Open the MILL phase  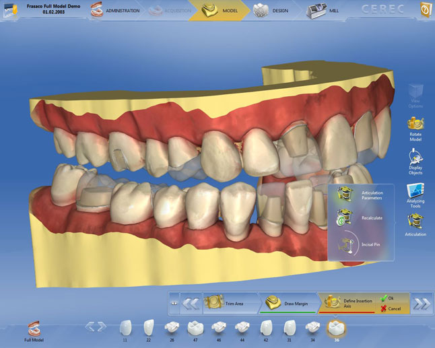pos(322,11)
